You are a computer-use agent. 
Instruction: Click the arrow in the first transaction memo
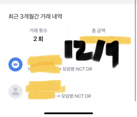tap(60, 69)
